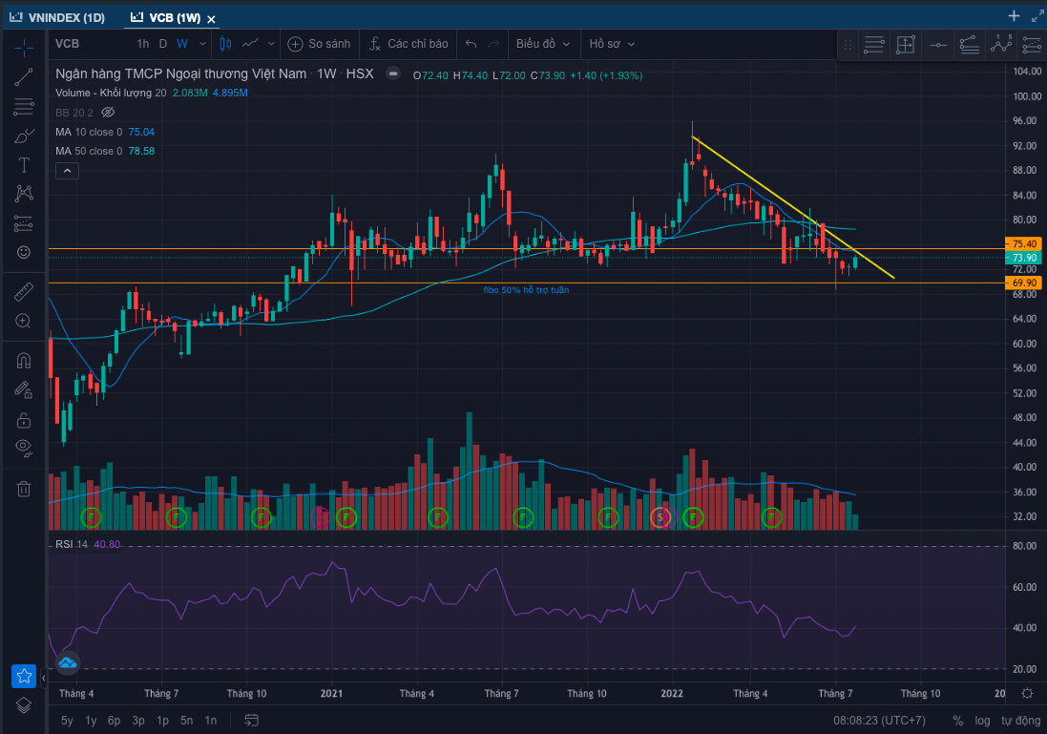Viewport: 1047px width, 734px height.
Task: Collapse the left drawing toolbar arrow
Action: [x=43, y=678]
